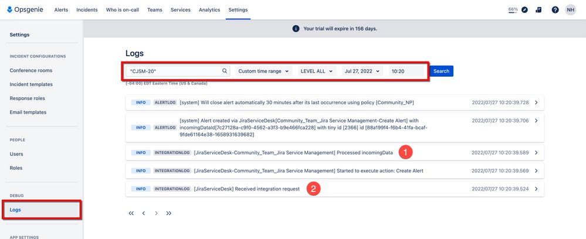The height and width of the screenshot is (239, 586).
Task: Open the Roles page
Action: [16, 168]
